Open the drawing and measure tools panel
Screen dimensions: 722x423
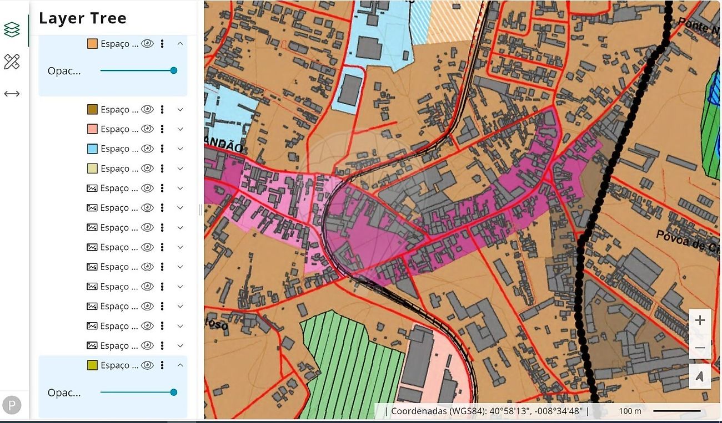(12, 62)
